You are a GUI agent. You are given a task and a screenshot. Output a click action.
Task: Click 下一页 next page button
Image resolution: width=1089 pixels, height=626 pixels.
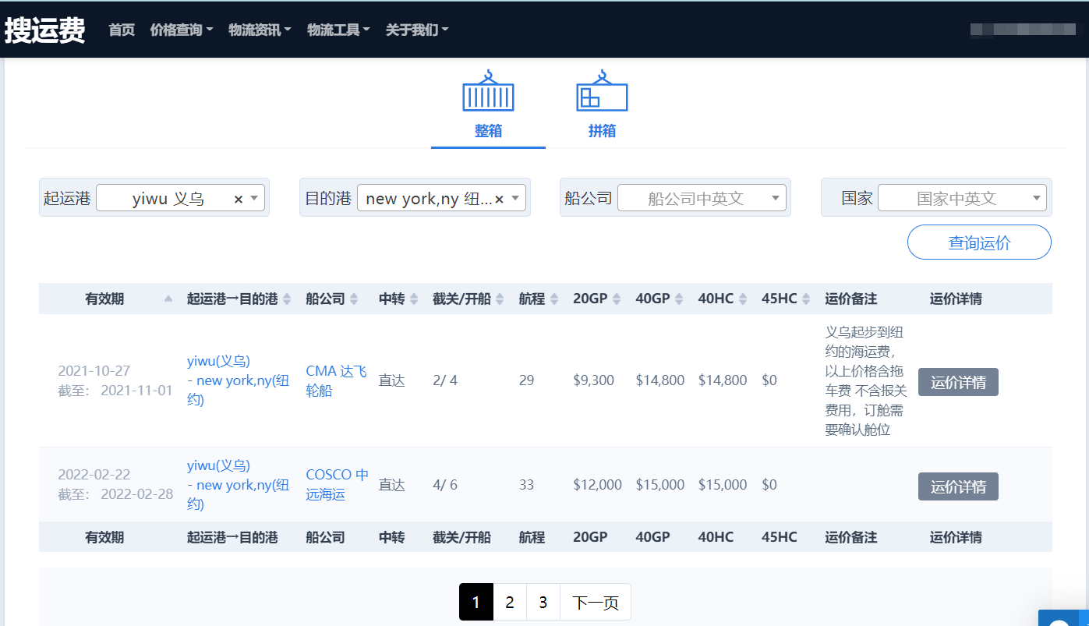[596, 603]
